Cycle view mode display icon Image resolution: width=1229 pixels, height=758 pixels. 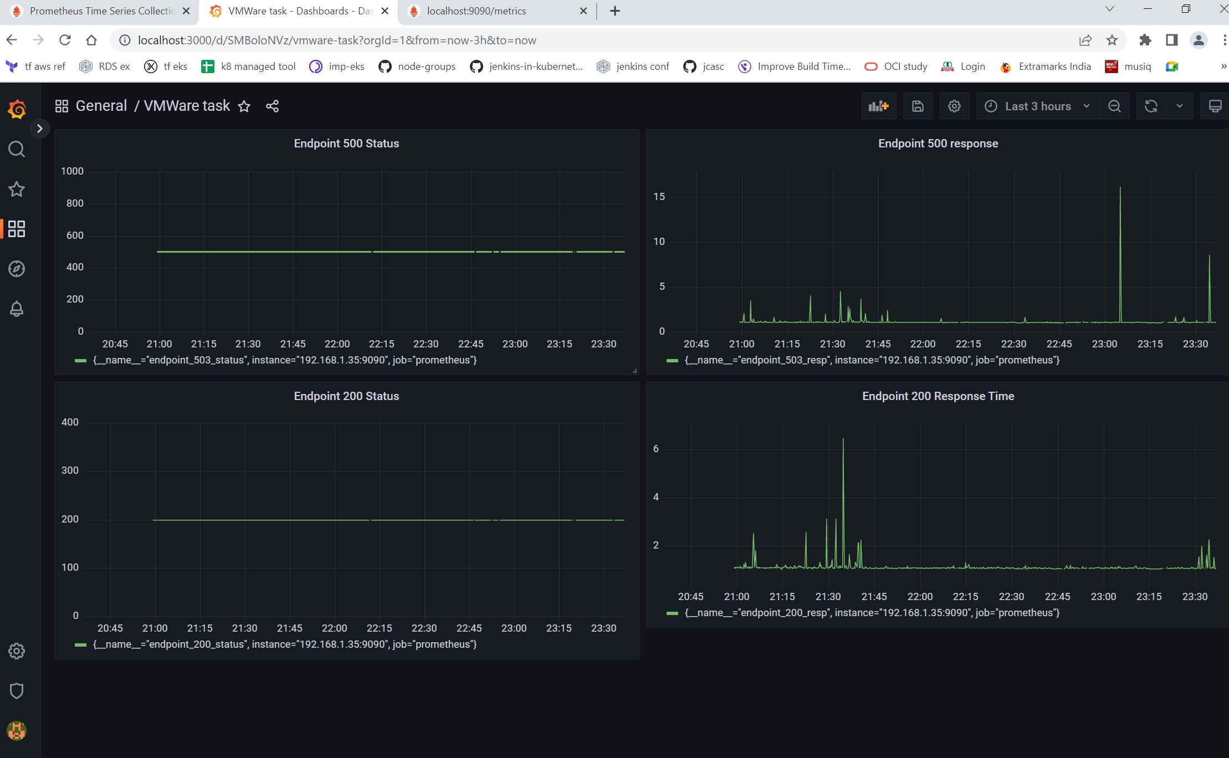1215,106
